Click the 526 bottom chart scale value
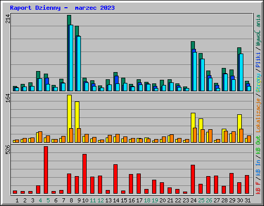 (8, 150)
